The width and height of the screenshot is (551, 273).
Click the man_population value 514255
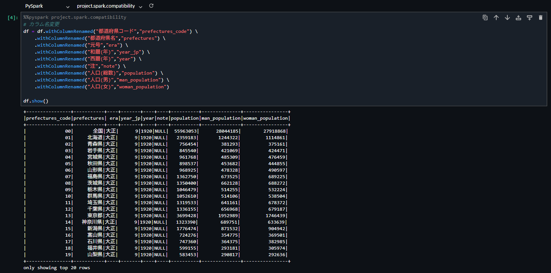(230, 190)
